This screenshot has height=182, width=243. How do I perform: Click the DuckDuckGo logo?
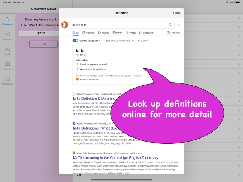click(65, 25)
